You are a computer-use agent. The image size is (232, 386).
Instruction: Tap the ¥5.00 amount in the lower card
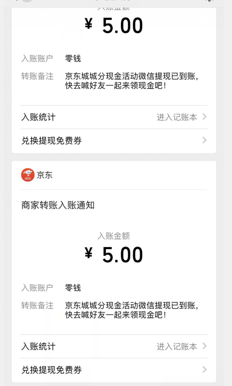(114, 255)
